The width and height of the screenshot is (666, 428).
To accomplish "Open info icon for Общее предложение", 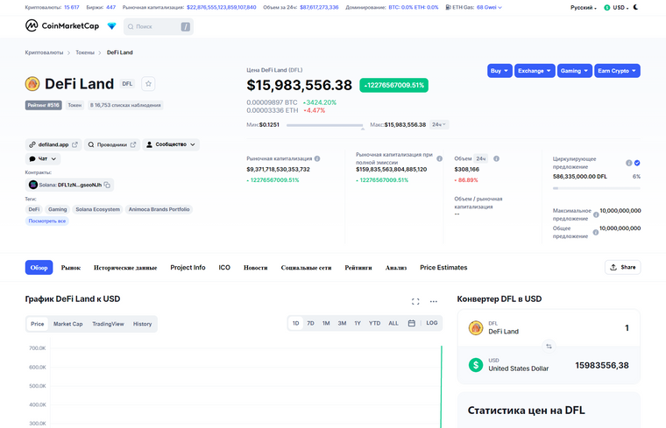I will (x=596, y=232).
